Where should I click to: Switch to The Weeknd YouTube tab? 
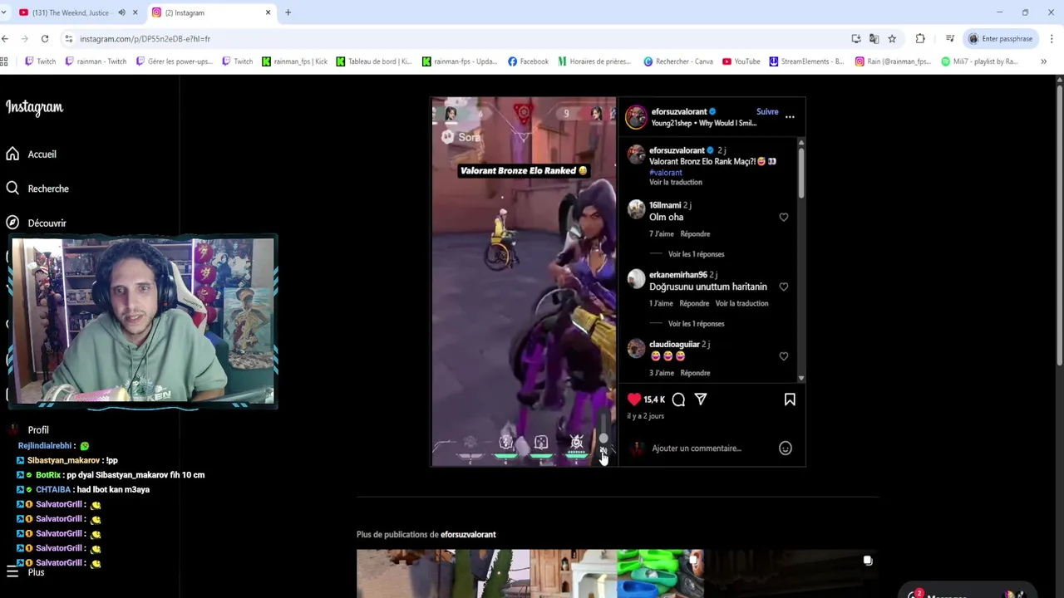pyautogui.click(x=71, y=12)
